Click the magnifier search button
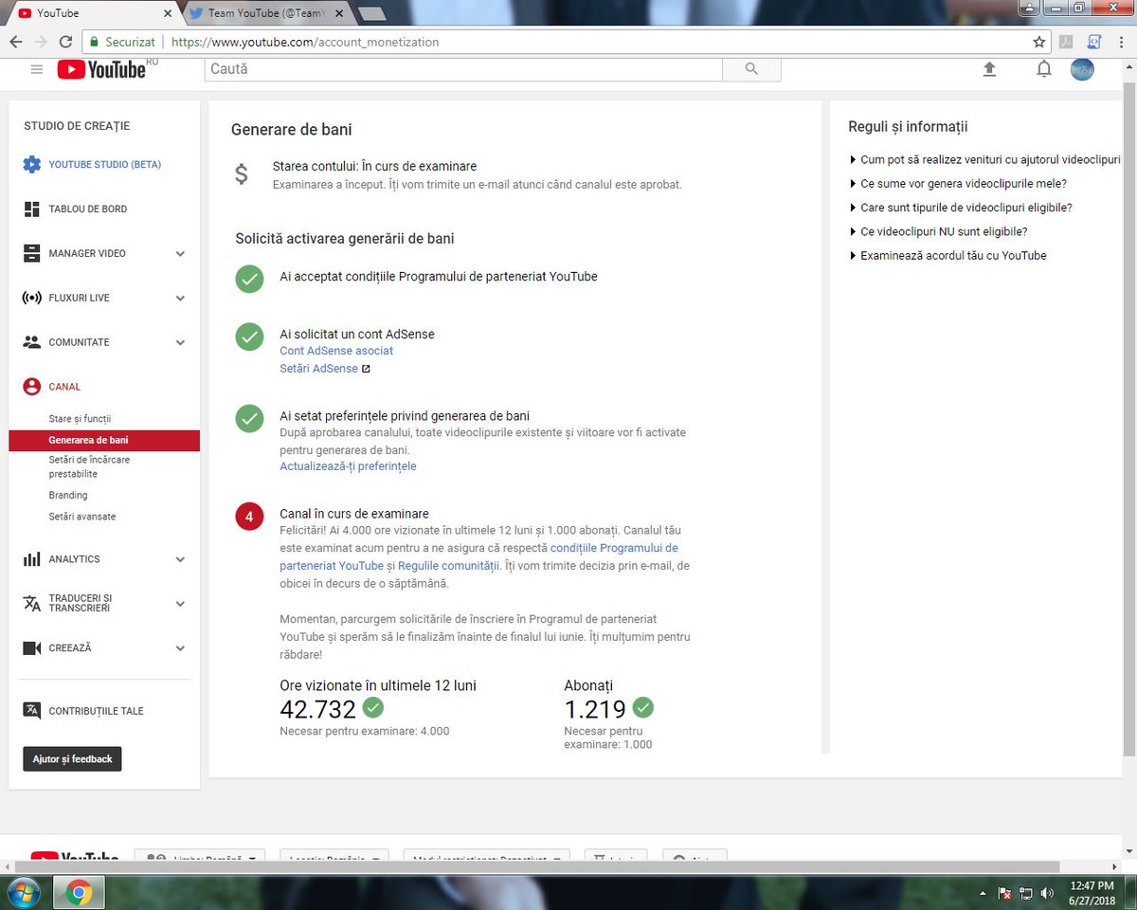This screenshot has height=910, width=1137. (x=751, y=69)
